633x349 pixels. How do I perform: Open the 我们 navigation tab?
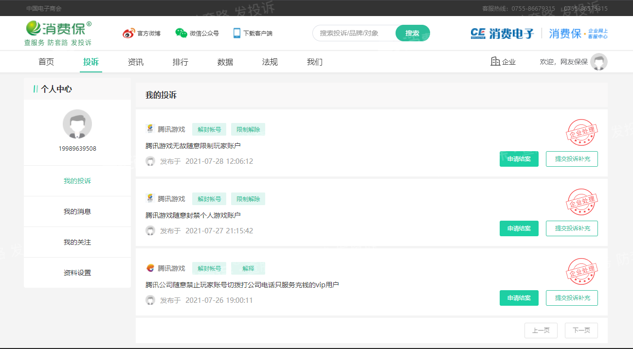pos(315,62)
